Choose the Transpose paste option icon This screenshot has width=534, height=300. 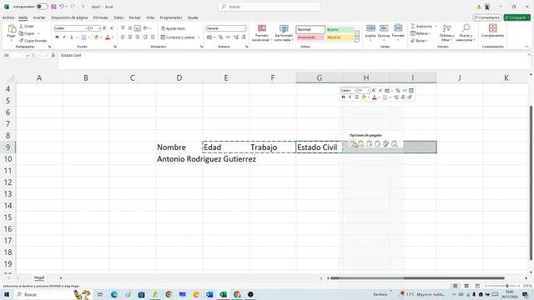[x=377, y=143]
